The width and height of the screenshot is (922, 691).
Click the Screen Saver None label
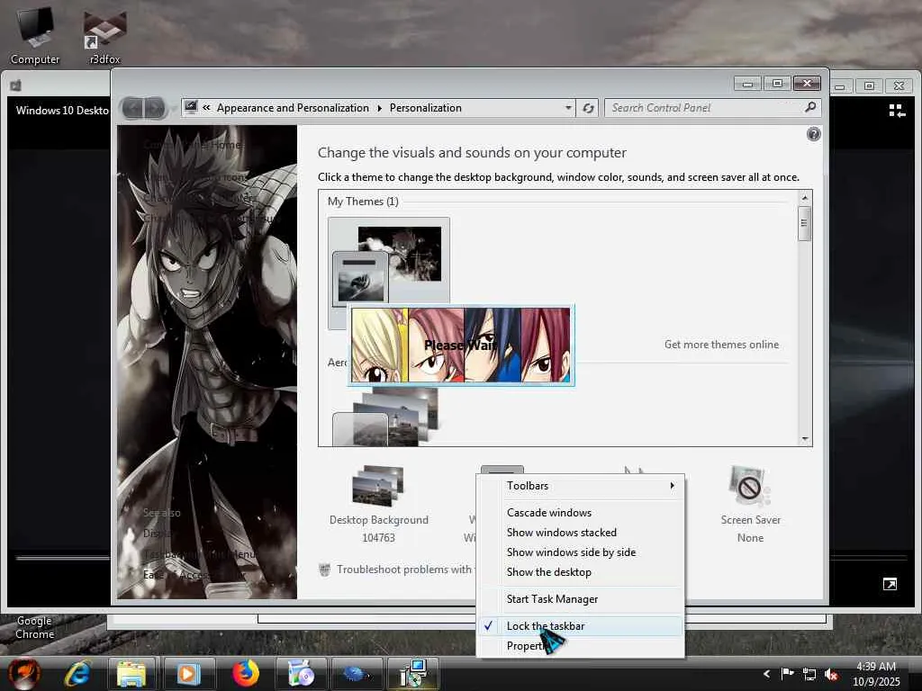[750, 529]
